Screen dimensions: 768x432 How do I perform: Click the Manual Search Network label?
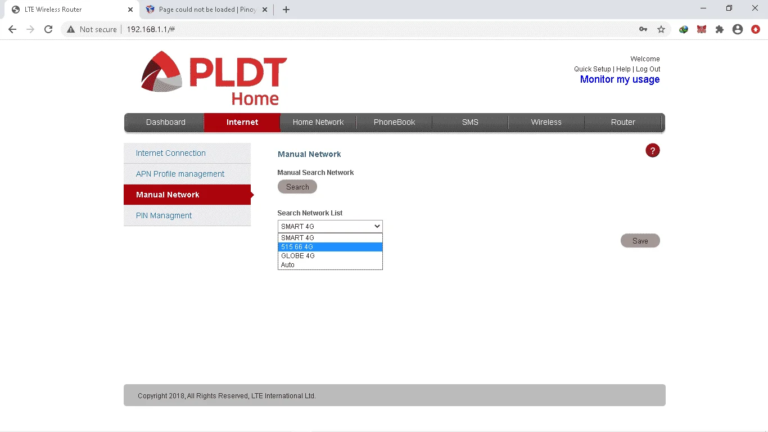315,173
